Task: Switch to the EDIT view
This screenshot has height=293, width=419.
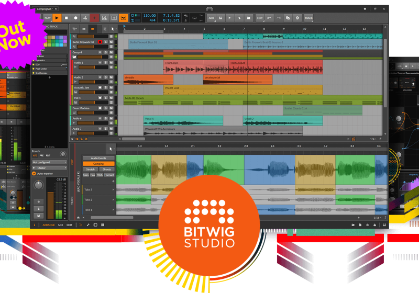Action: pos(70,225)
